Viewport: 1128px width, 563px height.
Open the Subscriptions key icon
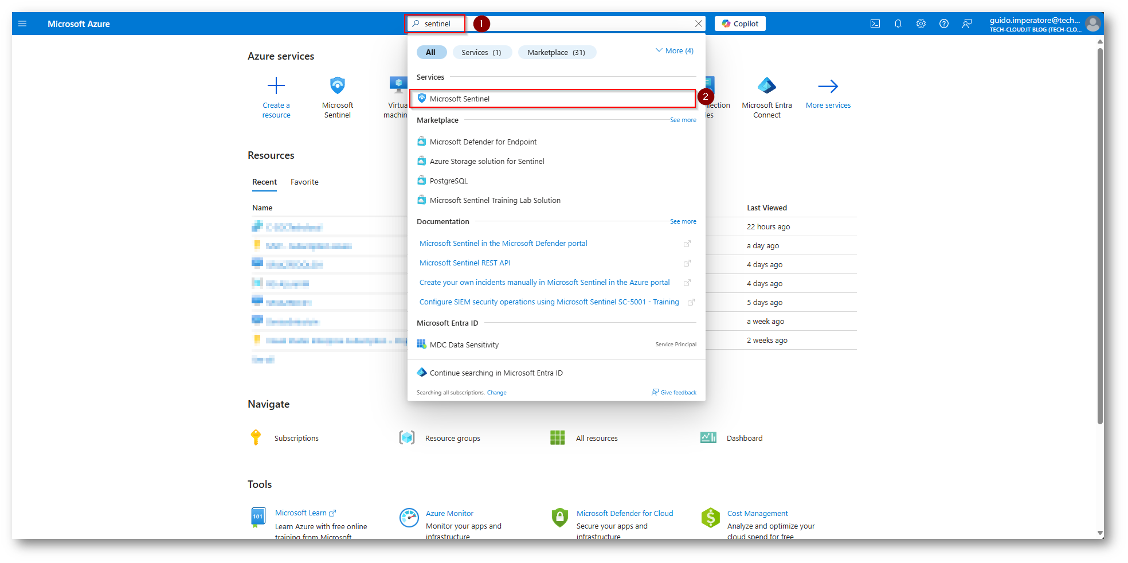pos(256,438)
